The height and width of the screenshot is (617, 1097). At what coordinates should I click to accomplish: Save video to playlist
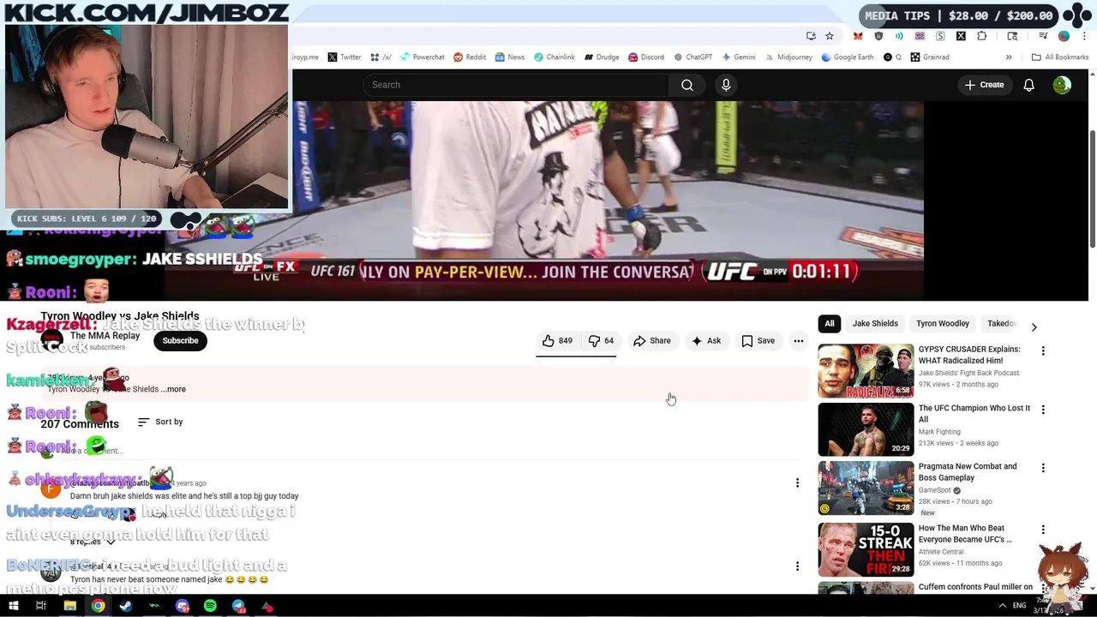[x=758, y=341]
